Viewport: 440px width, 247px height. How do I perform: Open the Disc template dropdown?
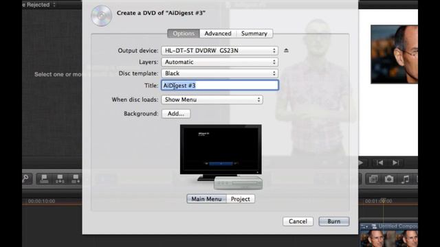(x=220, y=73)
